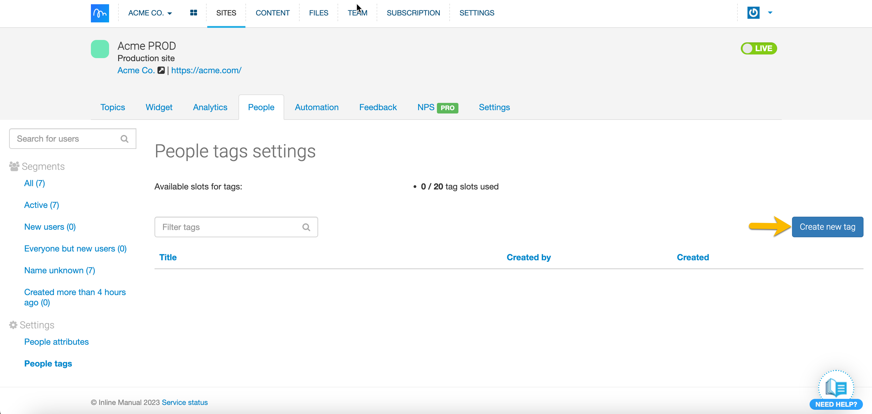Screen dimensions: 872x414
Task: Toggle the LIVE site switch
Action: click(759, 48)
